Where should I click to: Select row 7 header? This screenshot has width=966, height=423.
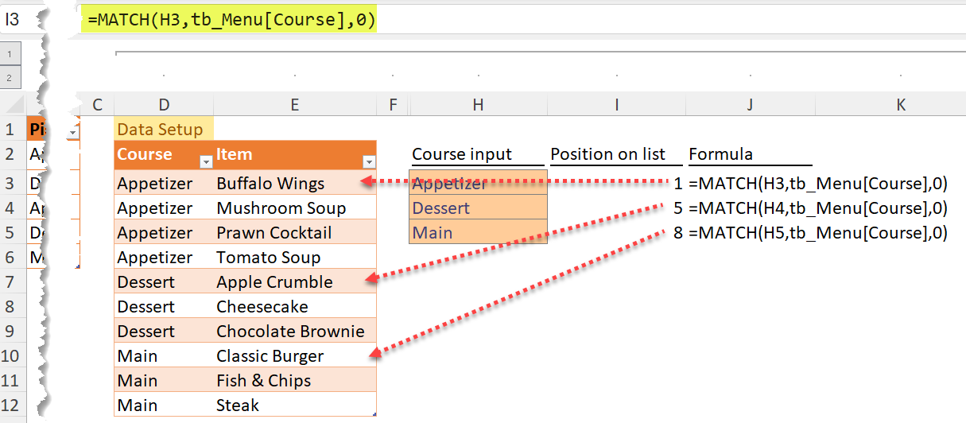pyautogui.click(x=14, y=282)
